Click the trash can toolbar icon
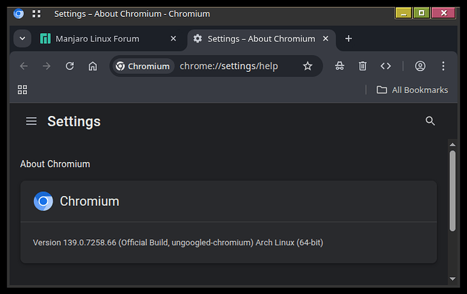Viewport: 467px width, 294px height. 363,66
